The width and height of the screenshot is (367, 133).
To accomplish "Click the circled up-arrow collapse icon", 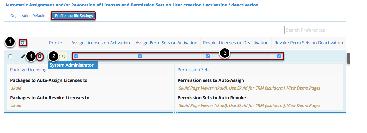I will point(39,56).
